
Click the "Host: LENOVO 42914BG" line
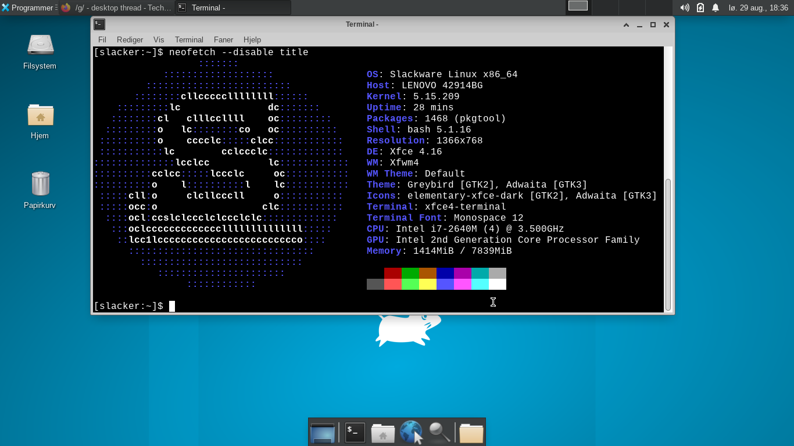coord(425,85)
